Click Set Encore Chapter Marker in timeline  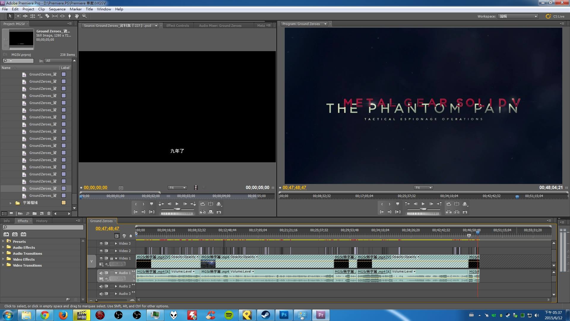(124, 236)
